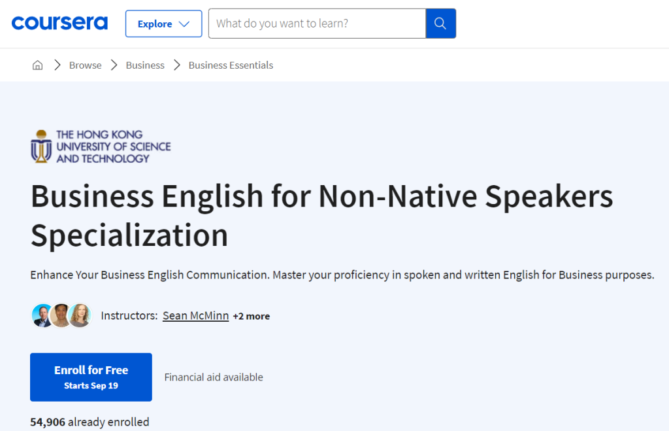Click the '54,906 already enrolled' text
669x431 pixels.
(x=90, y=422)
